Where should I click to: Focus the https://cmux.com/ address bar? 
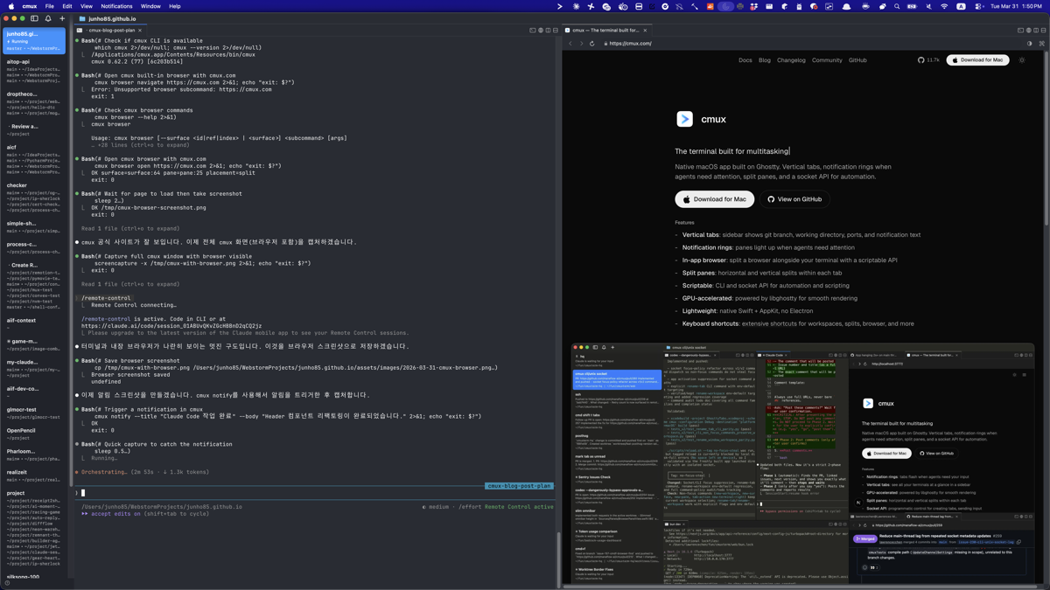pos(809,44)
